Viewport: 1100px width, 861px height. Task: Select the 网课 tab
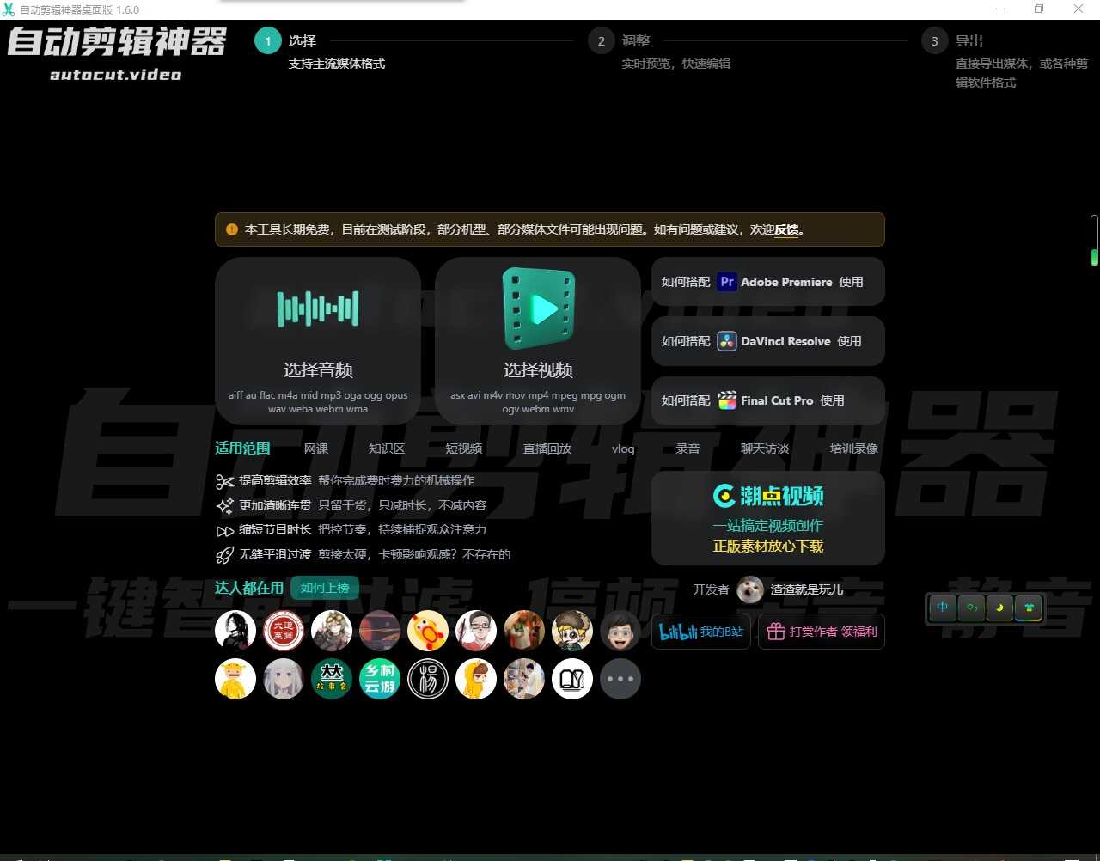316,449
